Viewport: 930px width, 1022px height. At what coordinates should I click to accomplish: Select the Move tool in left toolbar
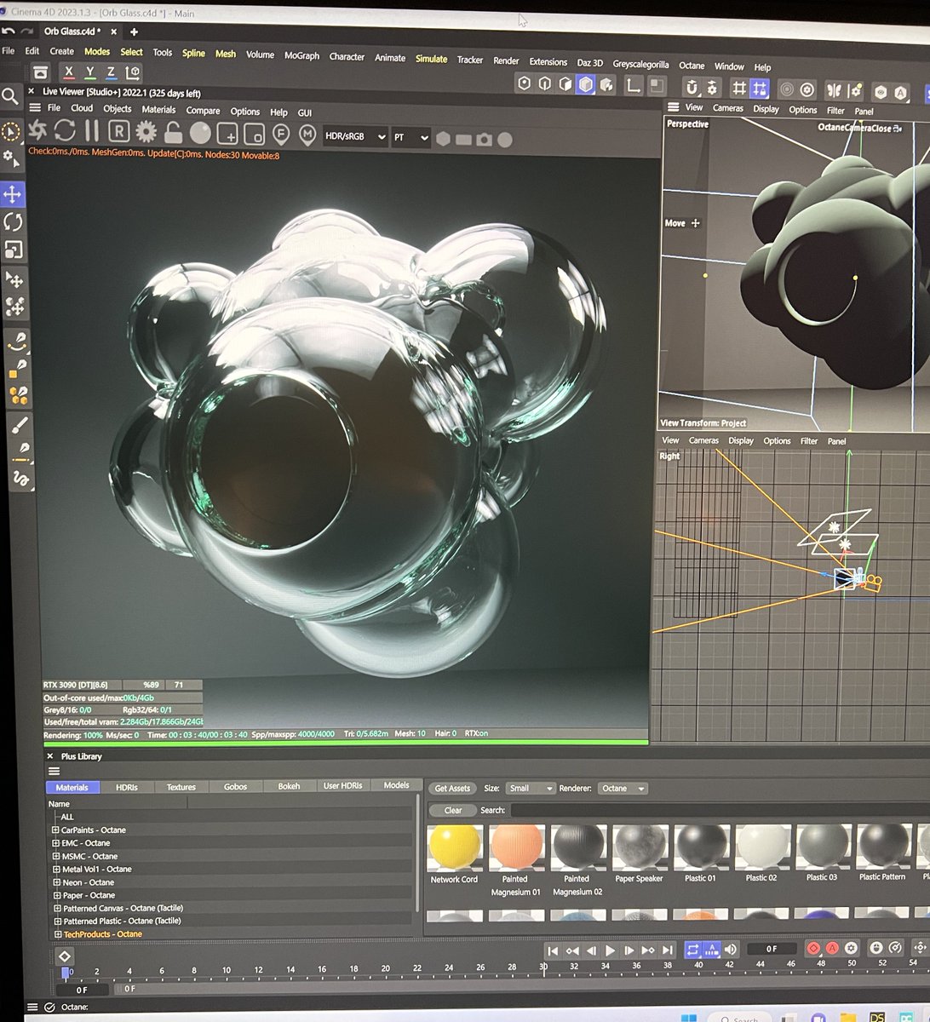(x=13, y=194)
